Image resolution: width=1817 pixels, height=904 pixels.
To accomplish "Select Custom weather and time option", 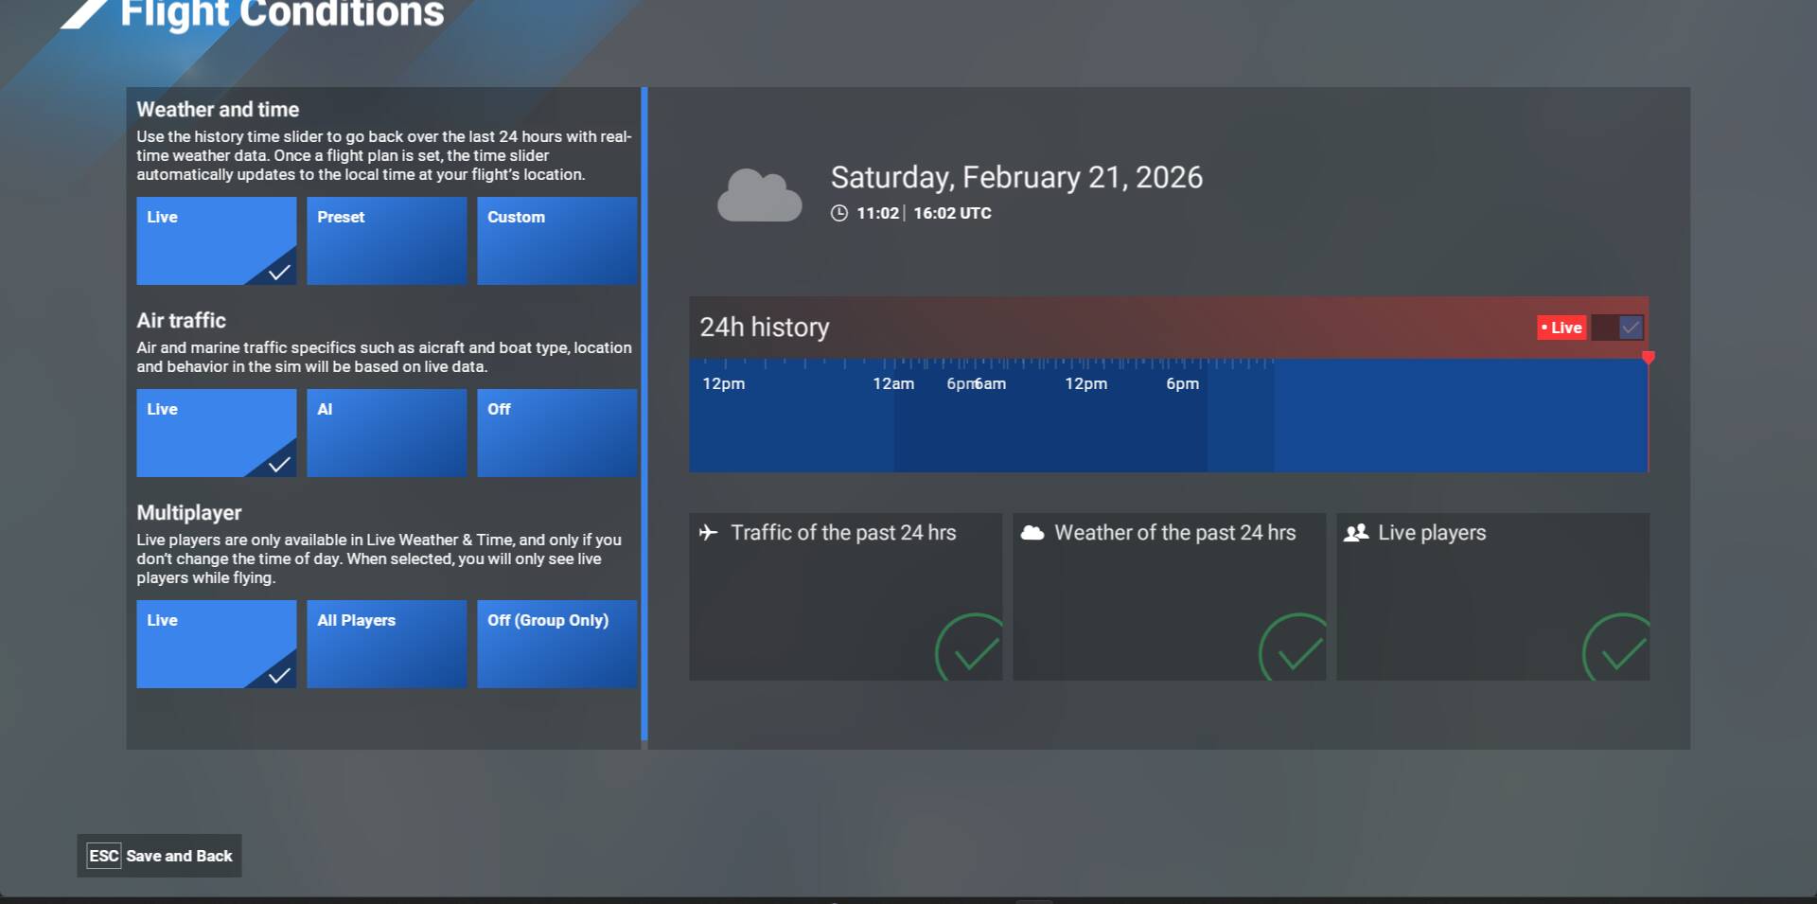I will click(x=556, y=240).
